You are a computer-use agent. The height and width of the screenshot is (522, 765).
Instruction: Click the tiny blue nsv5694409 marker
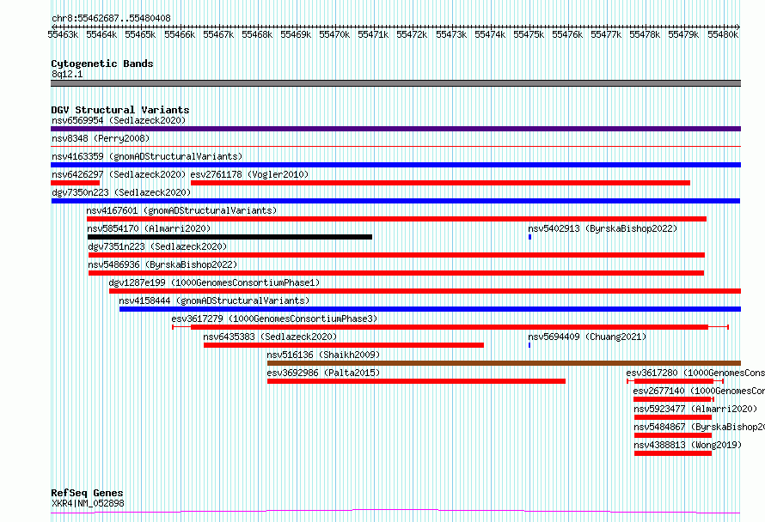click(529, 345)
